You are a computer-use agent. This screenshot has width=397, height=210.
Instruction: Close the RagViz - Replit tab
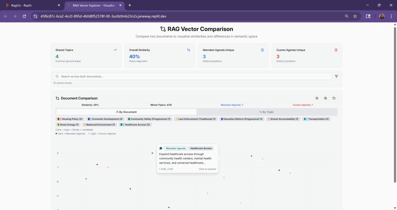[59, 5]
